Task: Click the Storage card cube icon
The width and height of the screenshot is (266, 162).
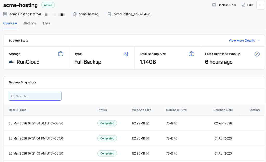Action: point(61,54)
